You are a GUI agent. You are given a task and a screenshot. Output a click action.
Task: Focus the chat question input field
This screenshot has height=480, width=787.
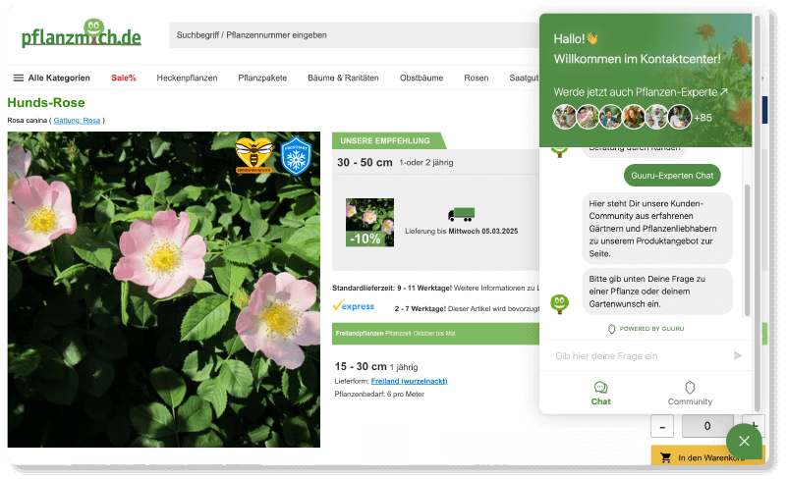pos(639,355)
